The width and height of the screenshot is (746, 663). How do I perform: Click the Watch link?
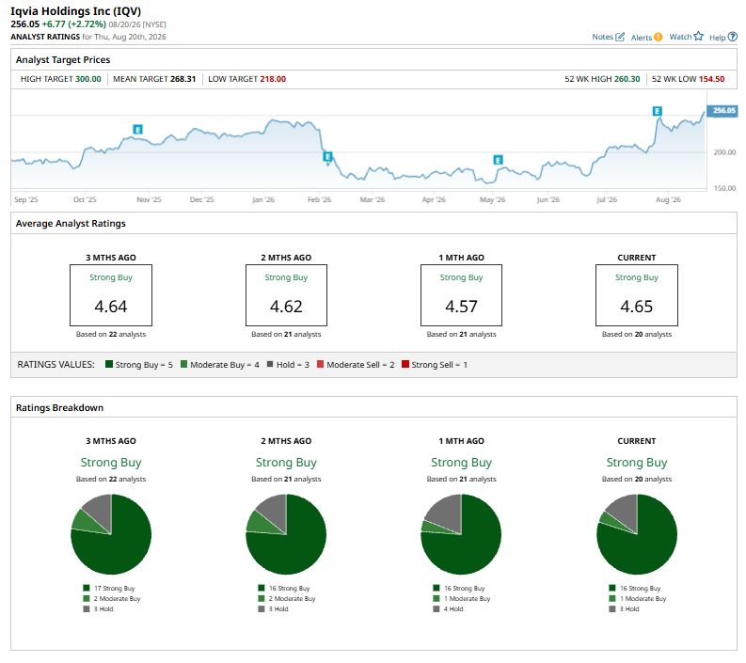pyautogui.click(x=680, y=37)
